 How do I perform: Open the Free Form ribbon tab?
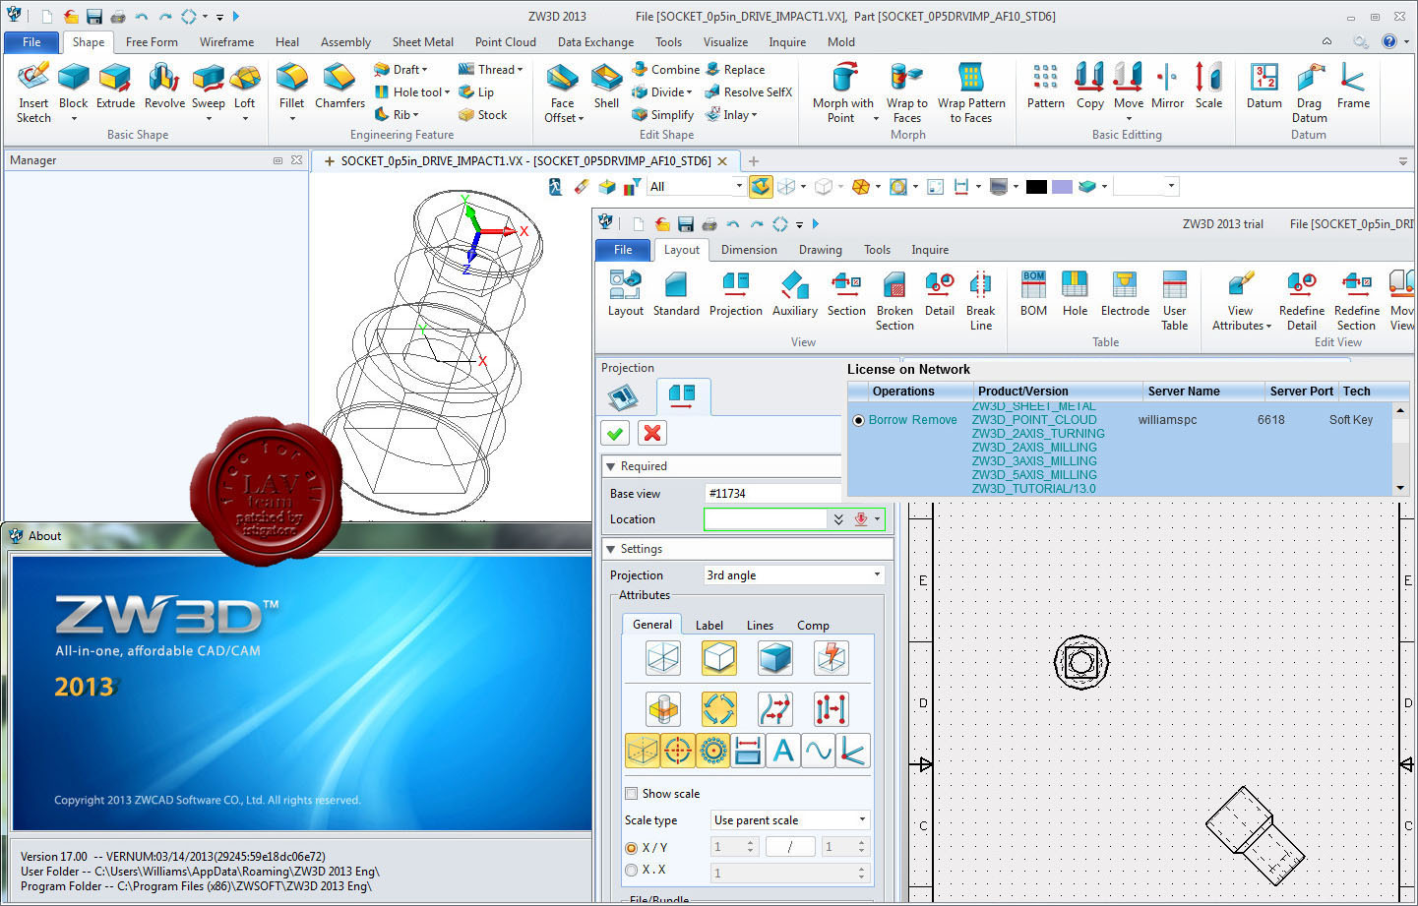(x=152, y=41)
